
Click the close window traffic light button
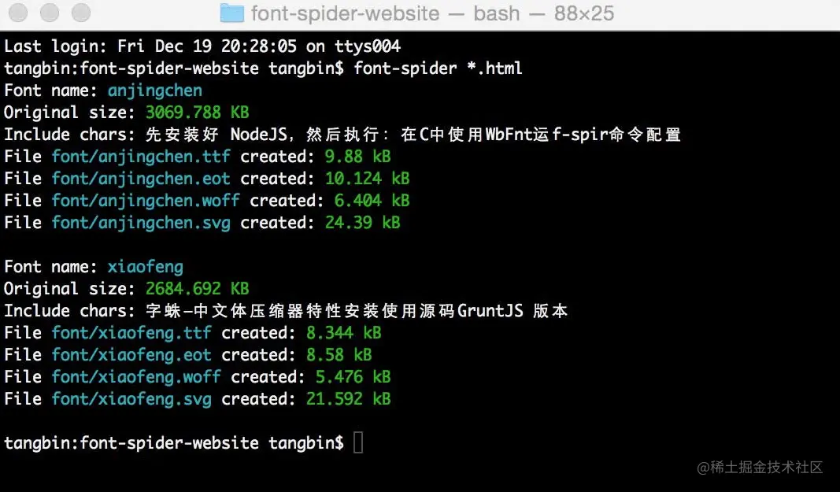coord(17,13)
